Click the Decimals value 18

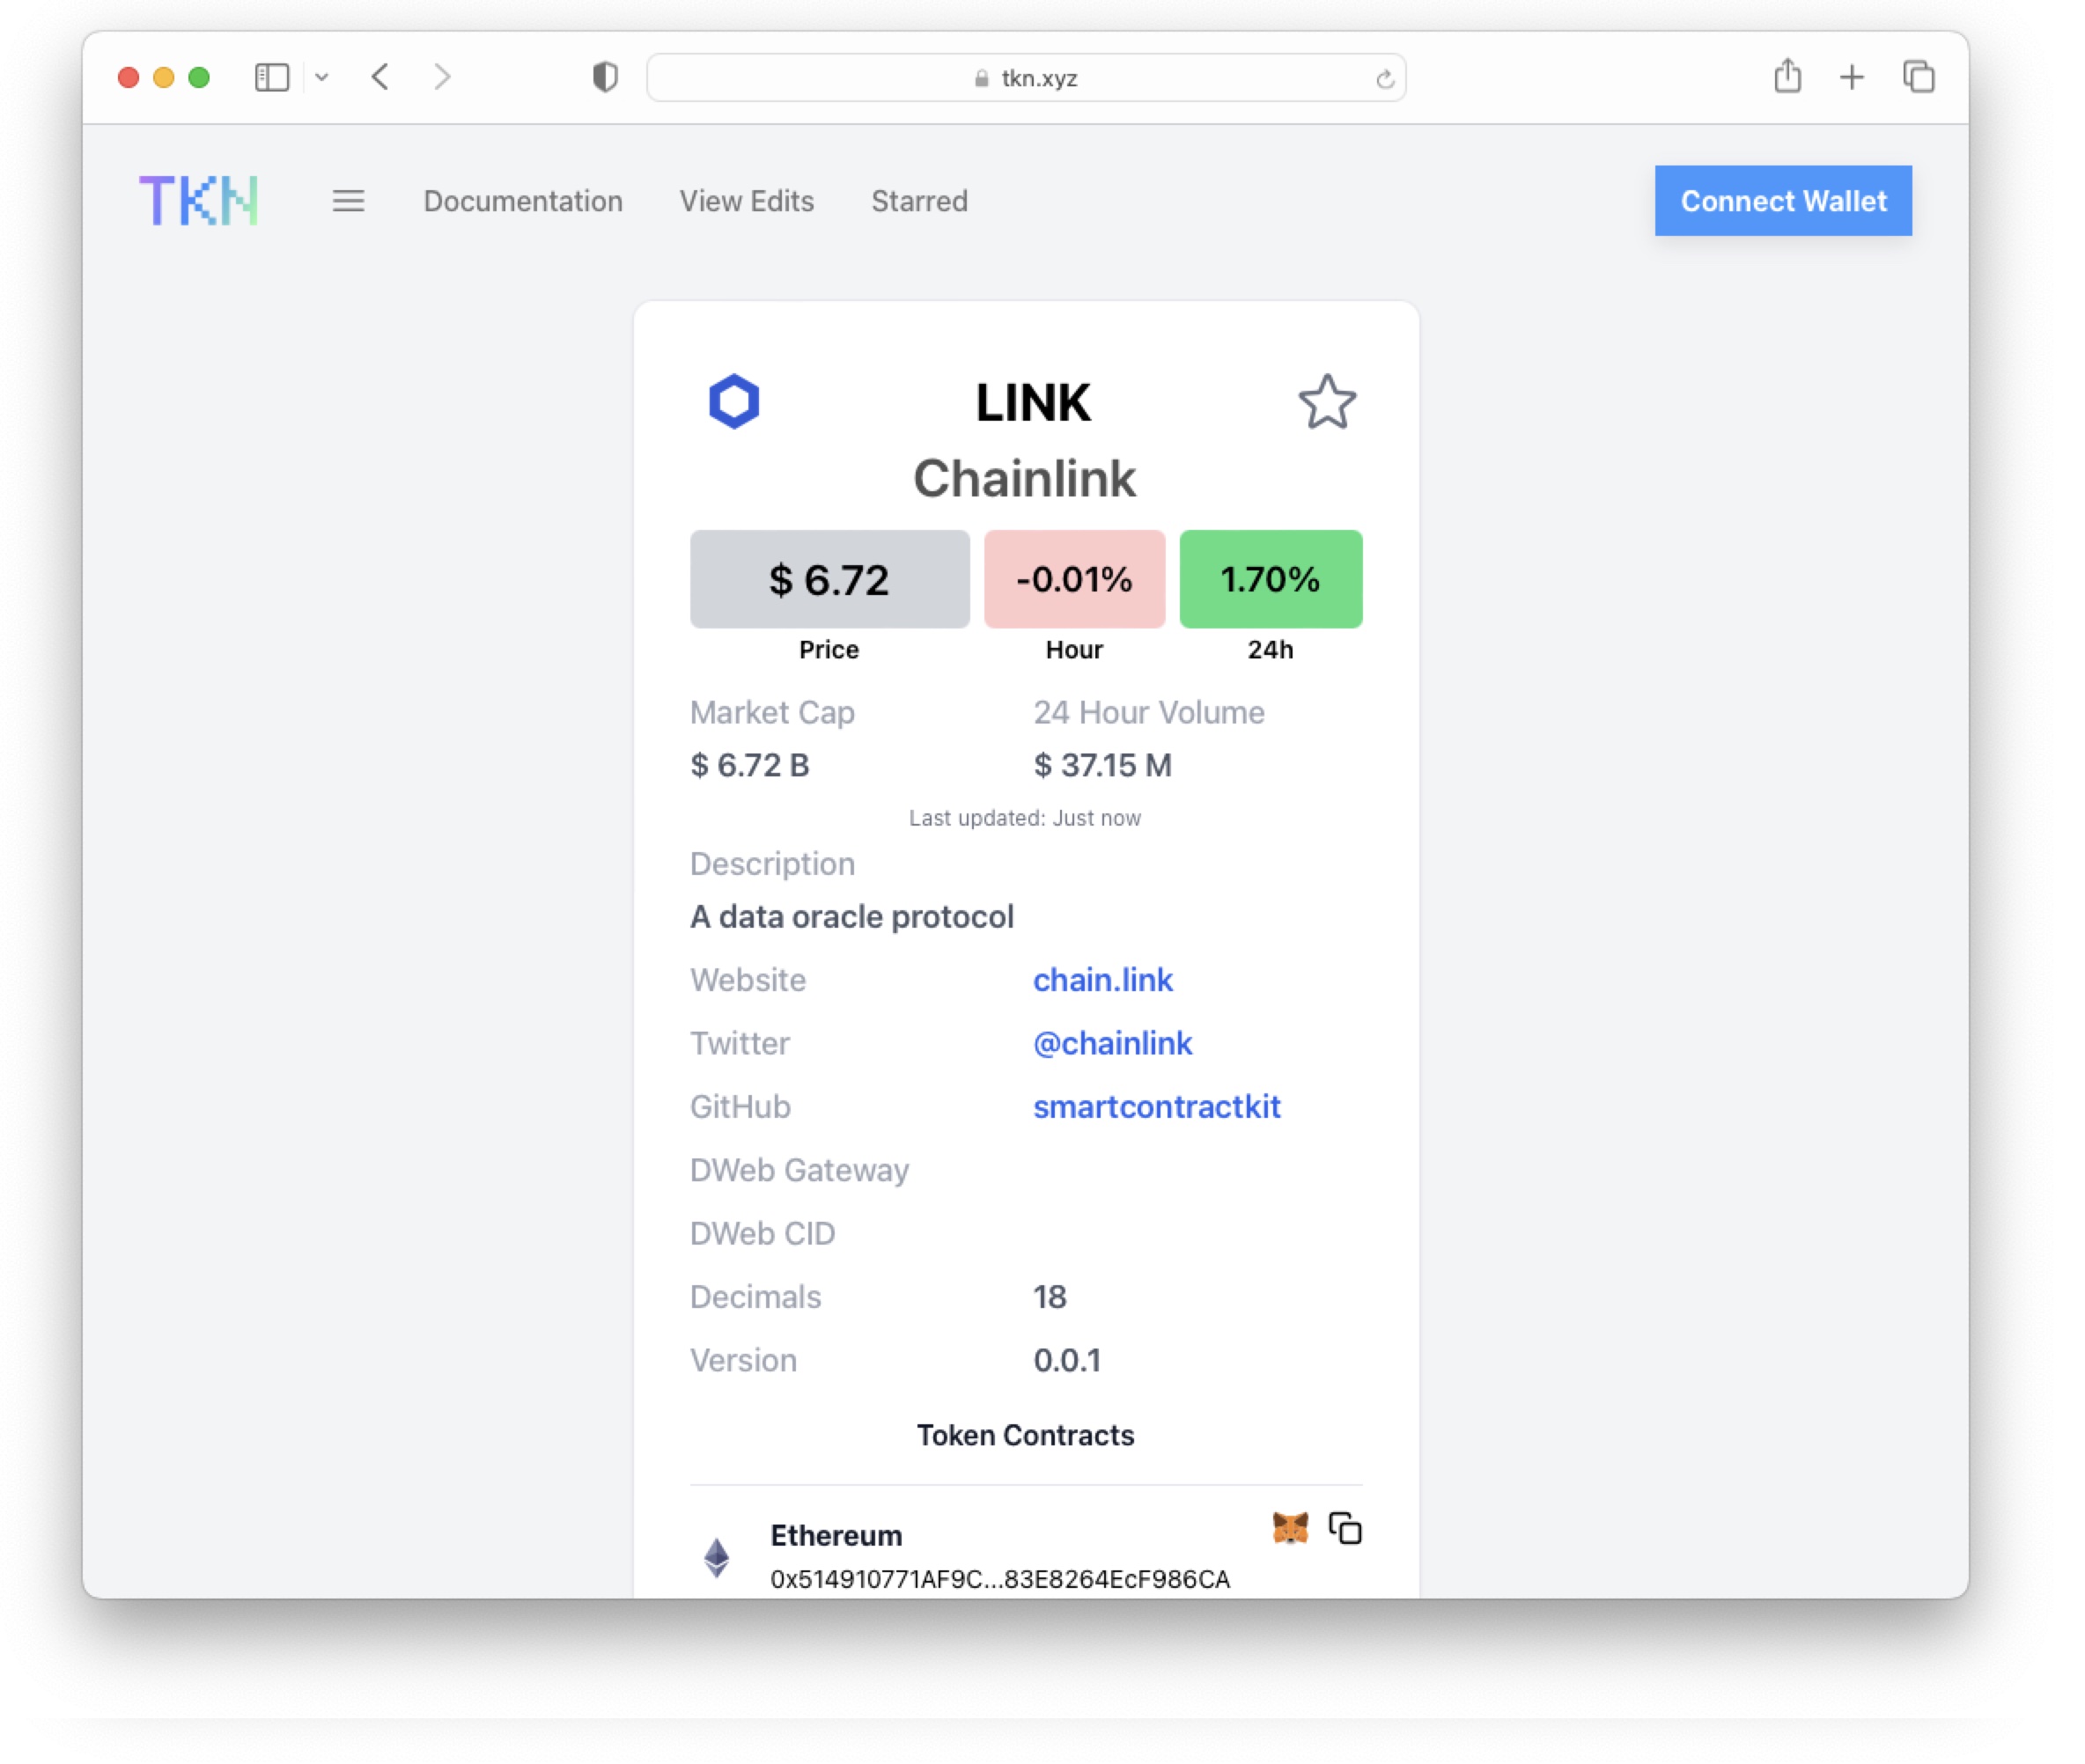pyautogui.click(x=1050, y=1296)
